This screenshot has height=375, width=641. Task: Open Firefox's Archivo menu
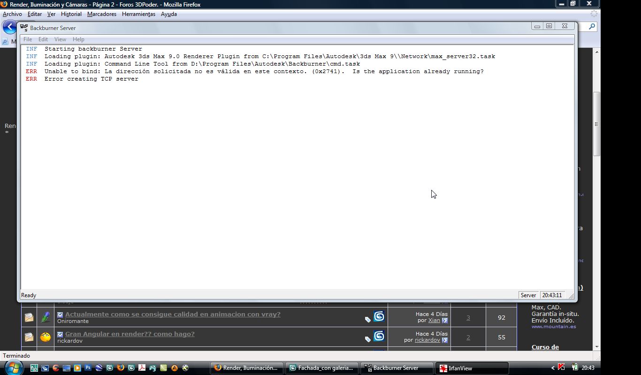(x=12, y=14)
